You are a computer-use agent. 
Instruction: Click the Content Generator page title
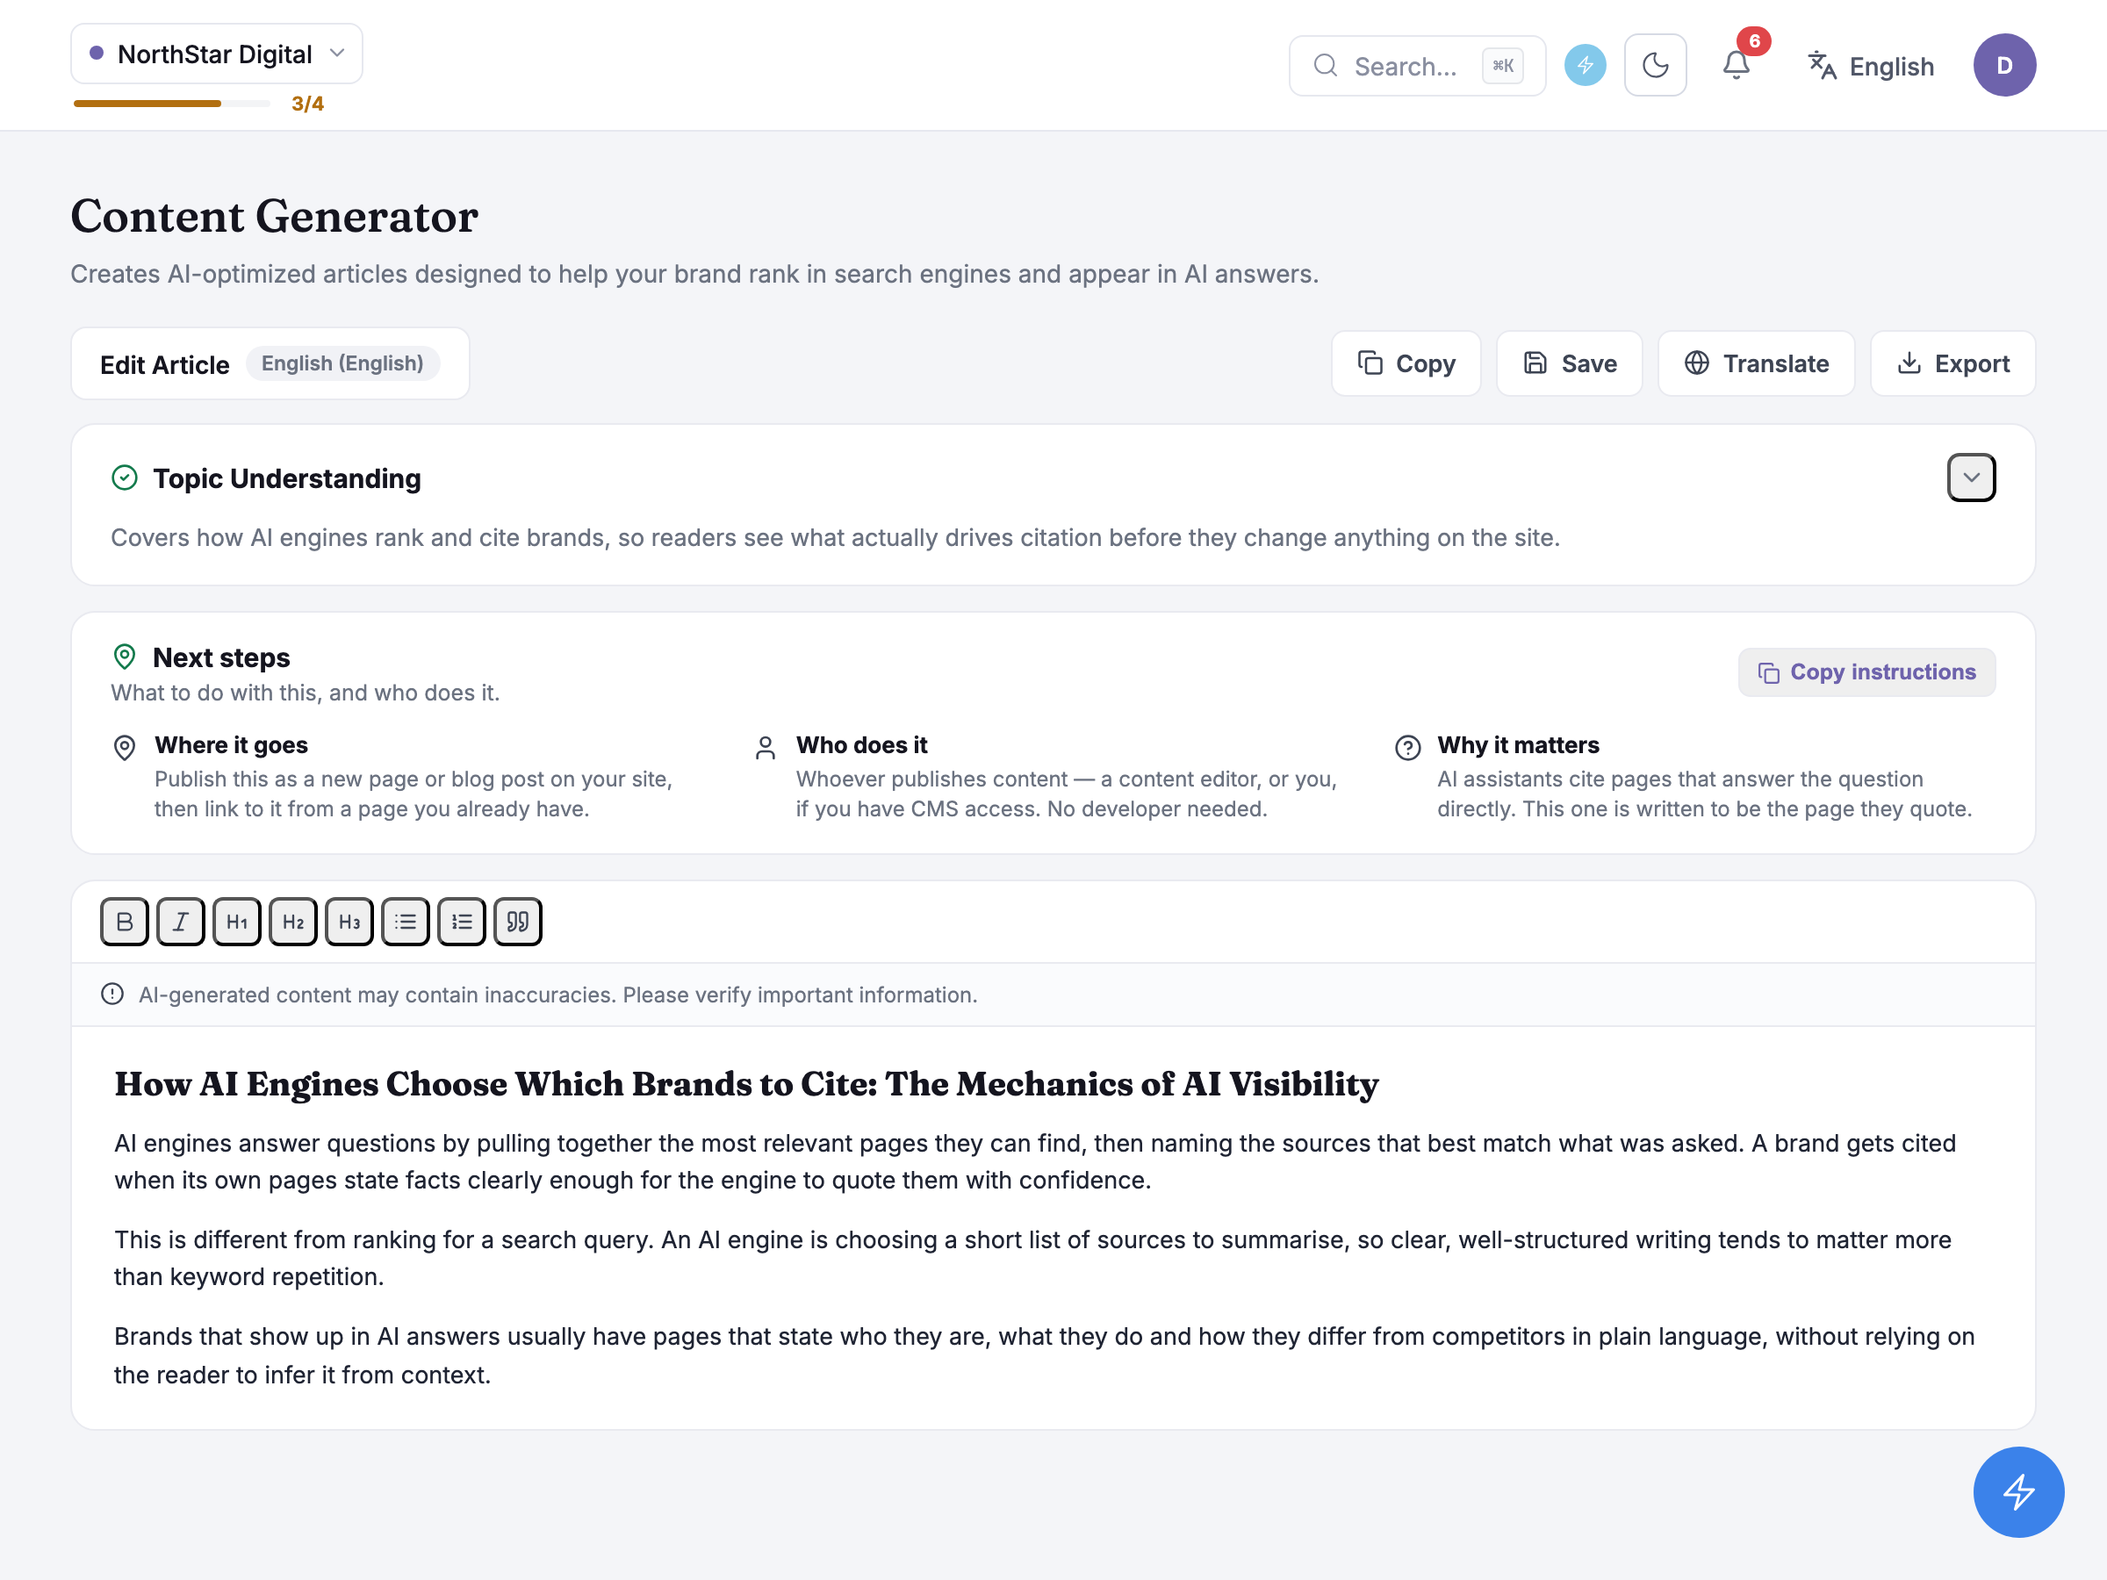tap(274, 215)
